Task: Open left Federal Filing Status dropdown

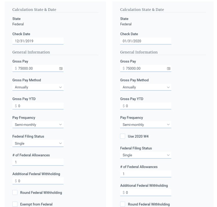Action: pyautogui.click(x=38, y=144)
